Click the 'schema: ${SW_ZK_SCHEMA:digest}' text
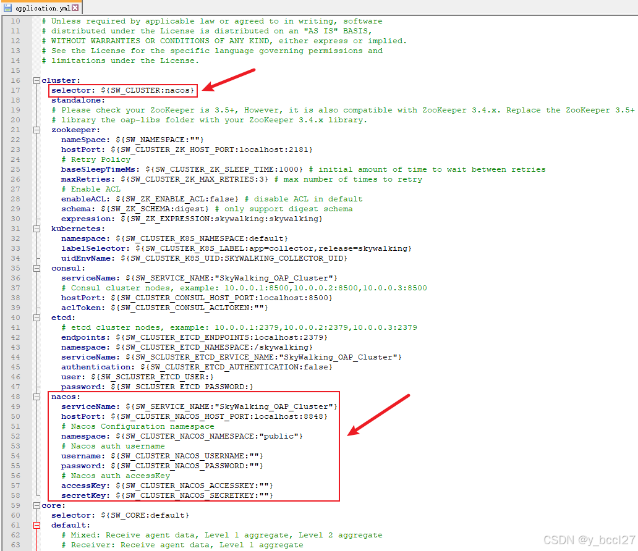This screenshot has height=551, width=638. [135, 209]
